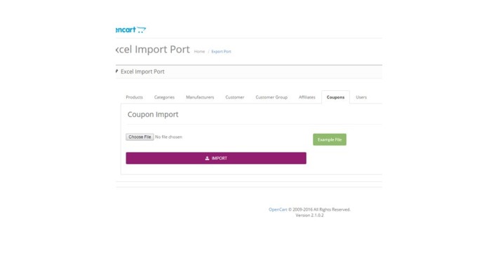Click the icon beside Excel Import Port heading
The image size is (498, 266).
tap(117, 71)
